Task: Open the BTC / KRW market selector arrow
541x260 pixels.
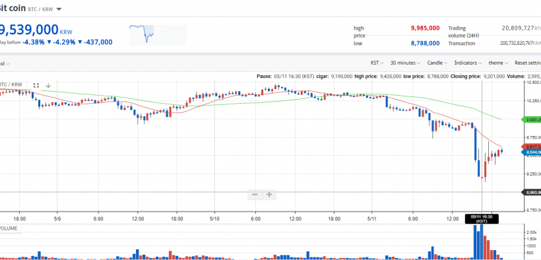Action: pos(59,9)
